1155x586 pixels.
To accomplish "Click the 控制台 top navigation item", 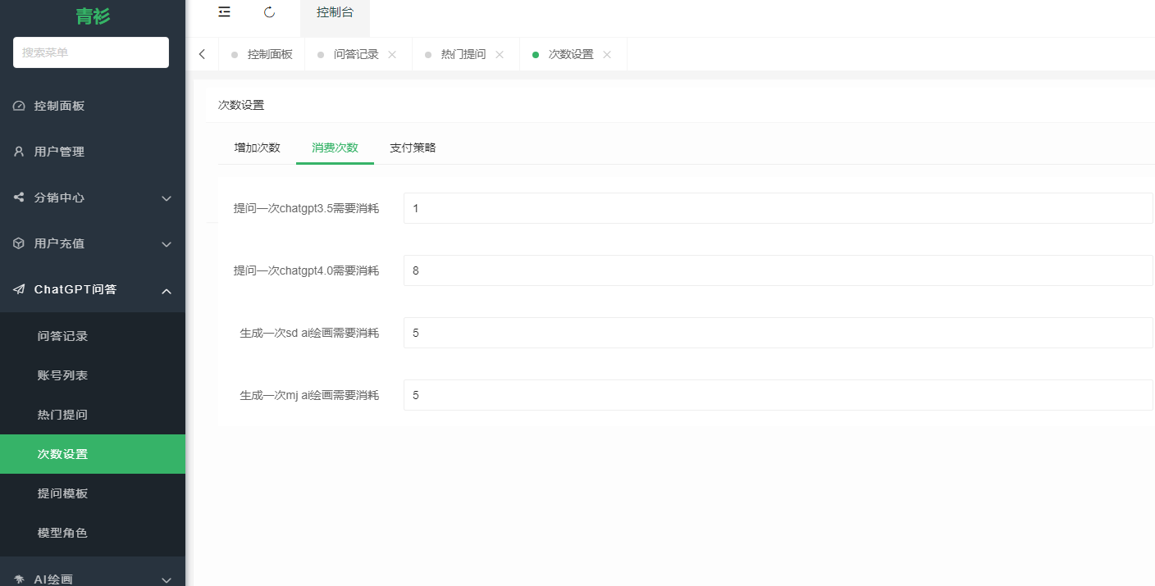I will pos(335,12).
